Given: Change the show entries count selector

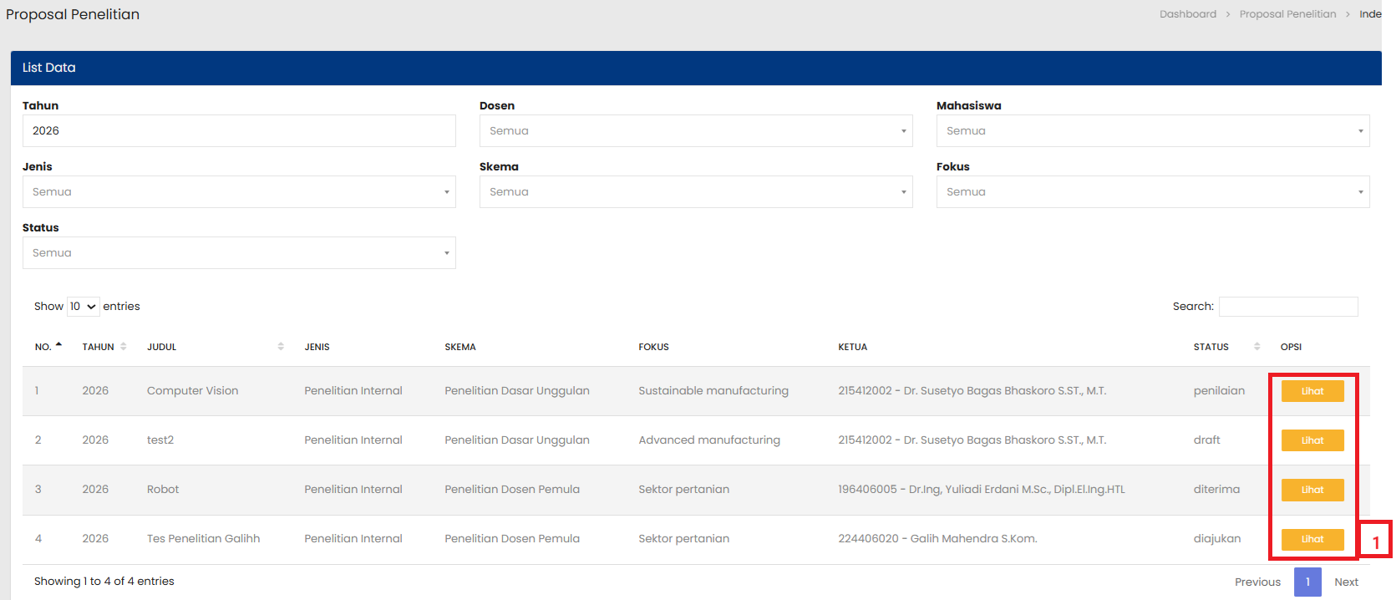Looking at the screenshot, I should point(83,307).
